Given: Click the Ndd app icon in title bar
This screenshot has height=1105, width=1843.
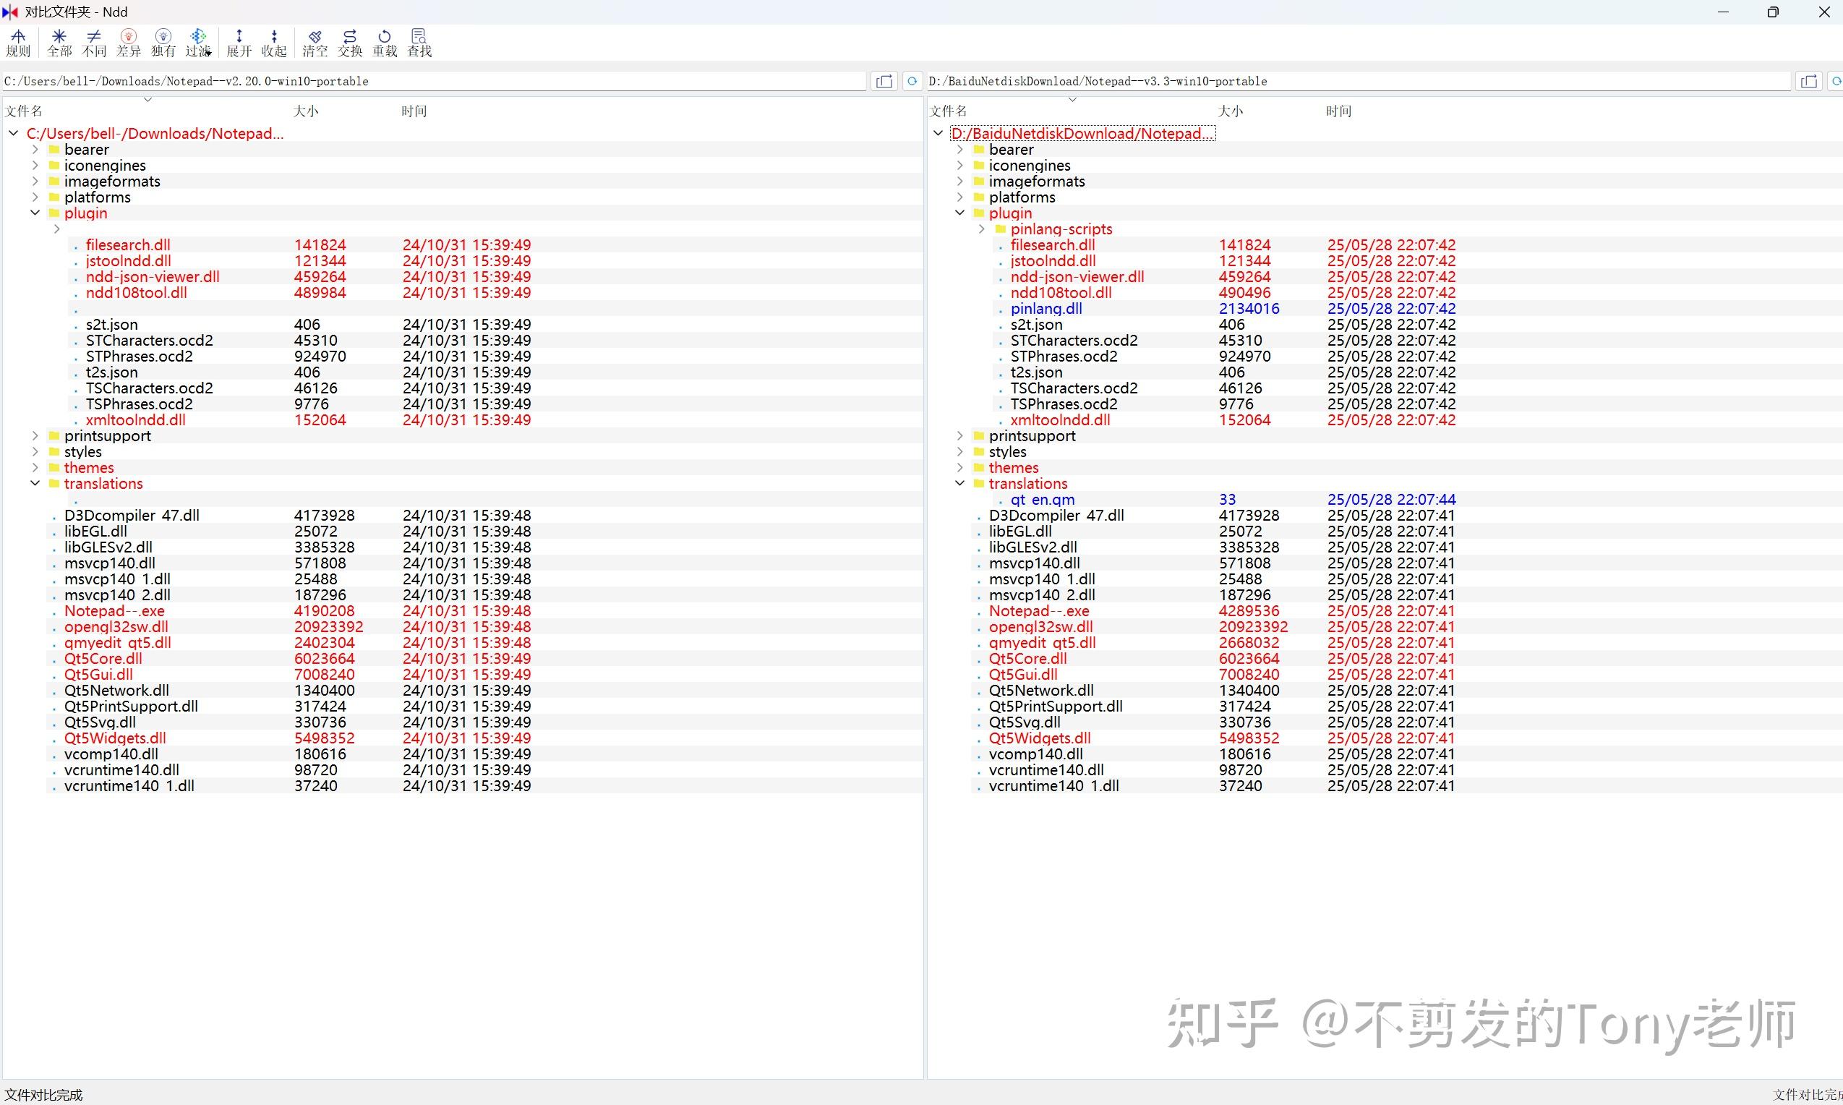Looking at the screenshot, I should tap(10, 12).
